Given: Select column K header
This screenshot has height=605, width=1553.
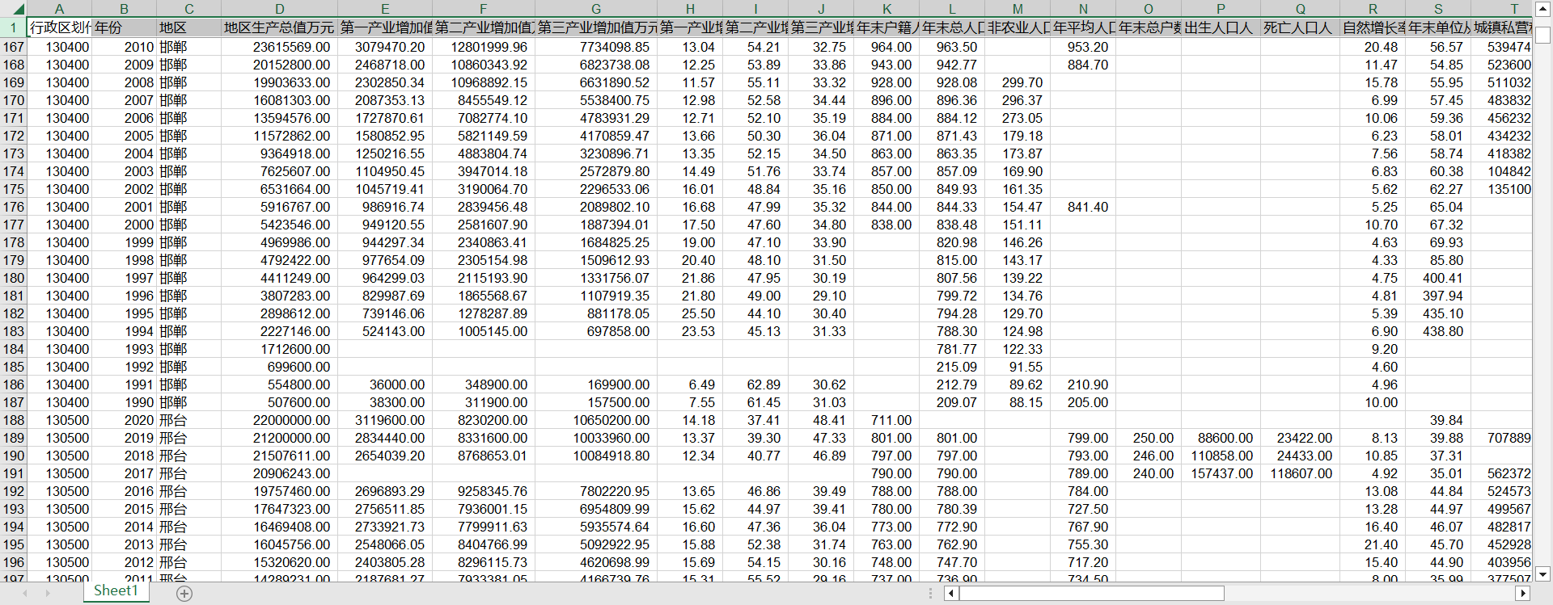Looking at the screenshot, I should coord(887,9).
